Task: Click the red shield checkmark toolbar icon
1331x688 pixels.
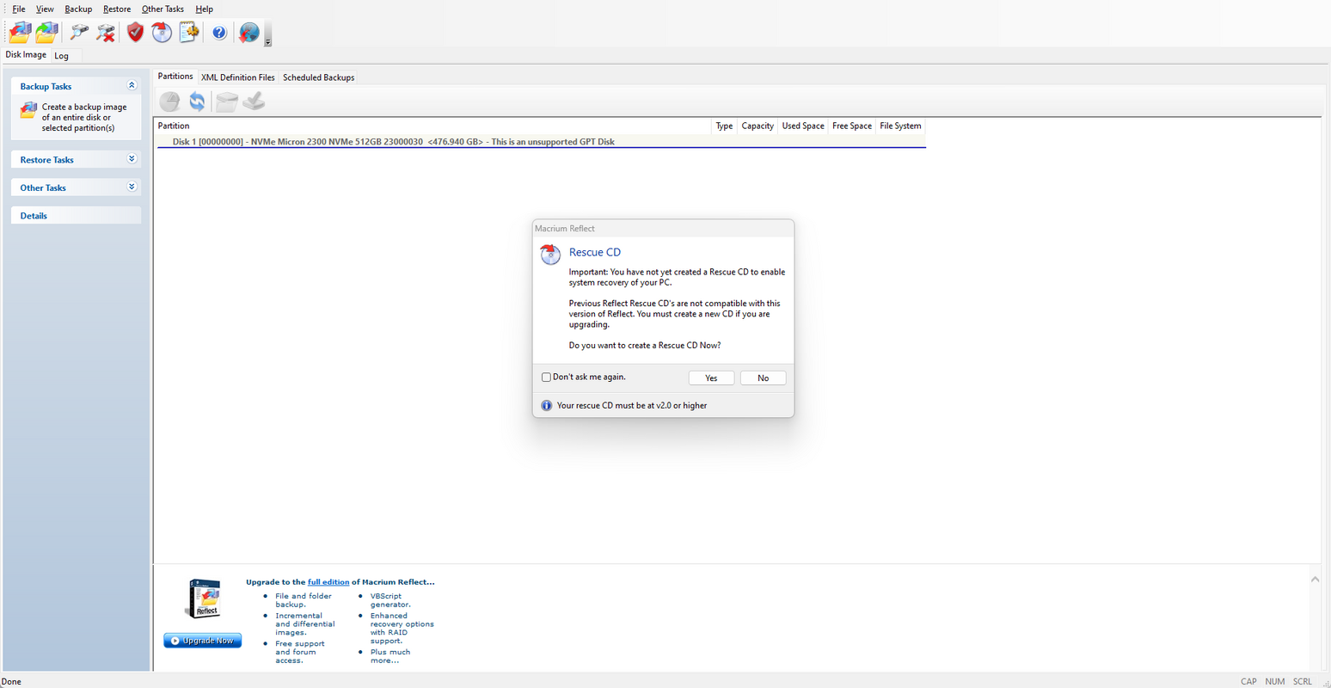Action: (x=135, y=33)
